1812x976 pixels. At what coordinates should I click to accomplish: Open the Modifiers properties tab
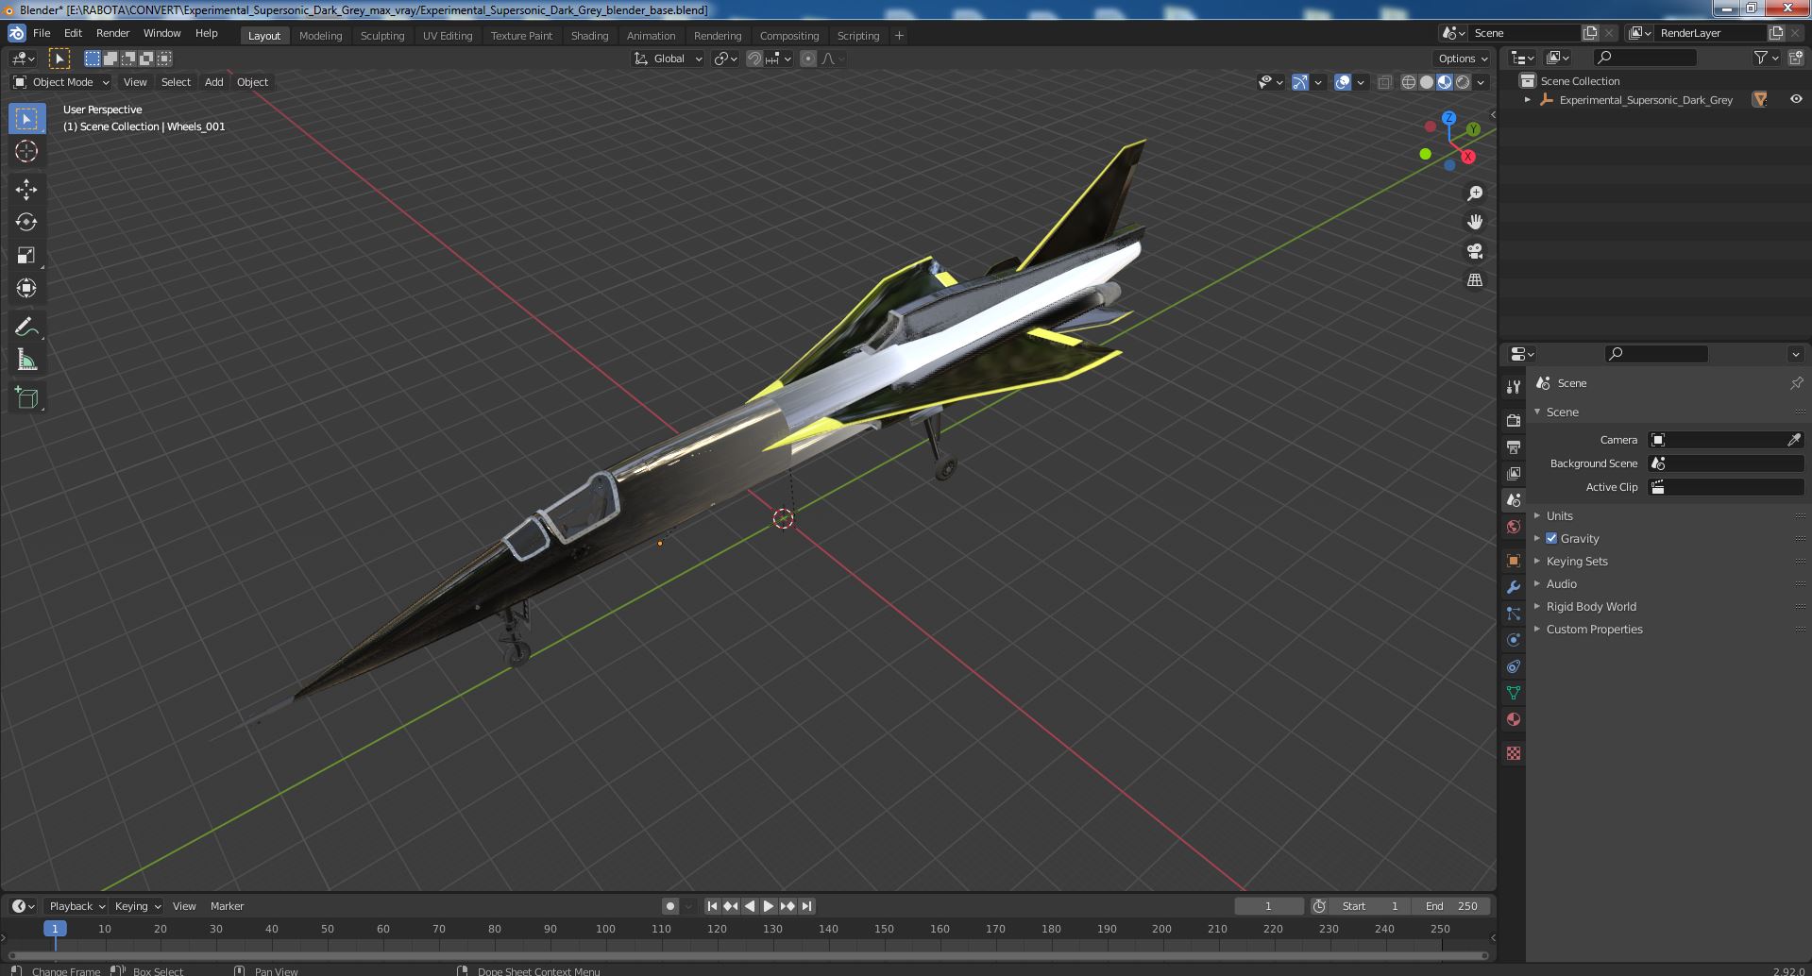pos(1514,587)
